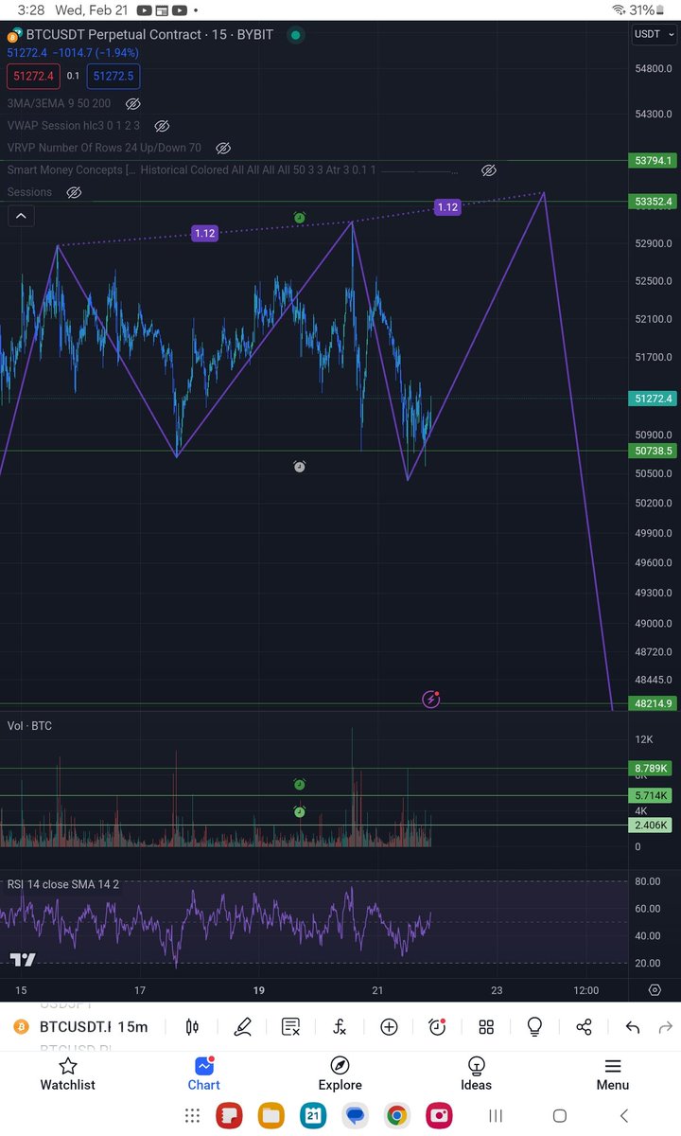Open the USDT currency dropdown
Viewport: 681px width, 1136px height.
pos(653,34)
